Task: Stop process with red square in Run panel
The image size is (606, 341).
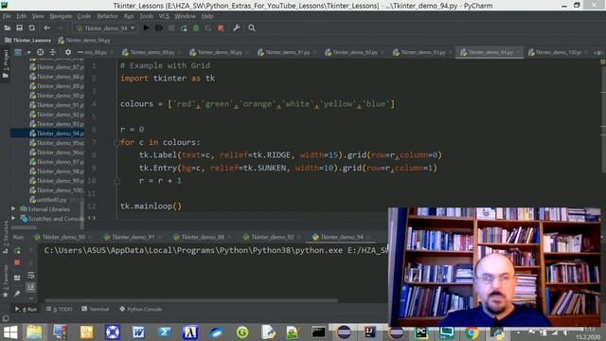Action: [x=17, y=262]
